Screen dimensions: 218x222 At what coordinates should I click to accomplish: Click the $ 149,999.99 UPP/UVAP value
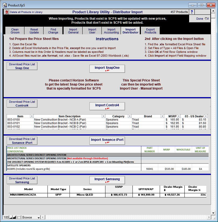[x=146, y=195]
